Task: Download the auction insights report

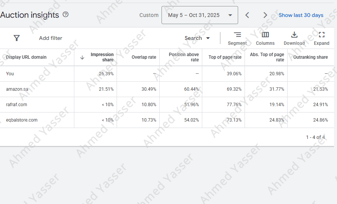Action: 294,38
